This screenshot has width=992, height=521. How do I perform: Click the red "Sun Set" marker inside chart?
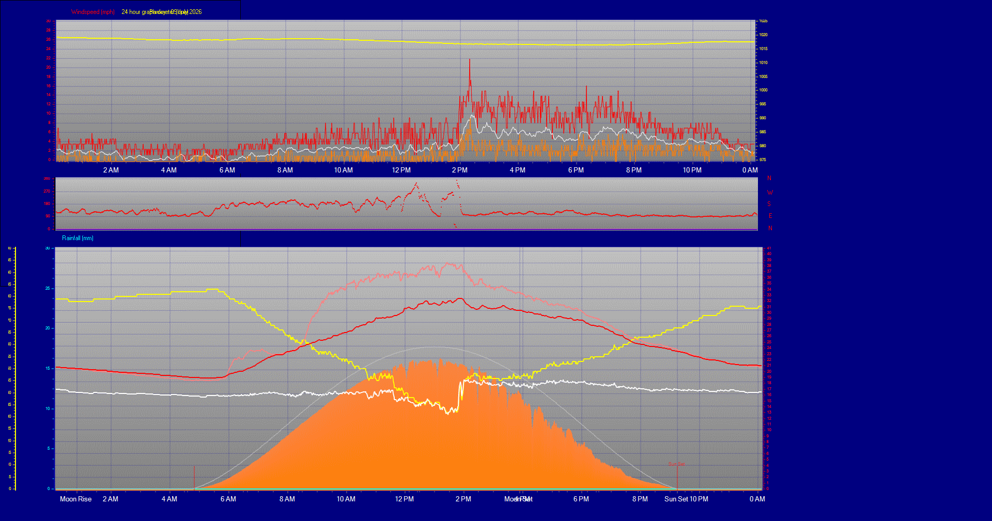[676, 464]
